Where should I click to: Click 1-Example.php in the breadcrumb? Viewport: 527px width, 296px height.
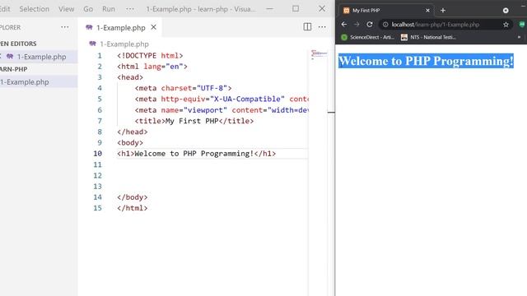click(x=124, y=44)
